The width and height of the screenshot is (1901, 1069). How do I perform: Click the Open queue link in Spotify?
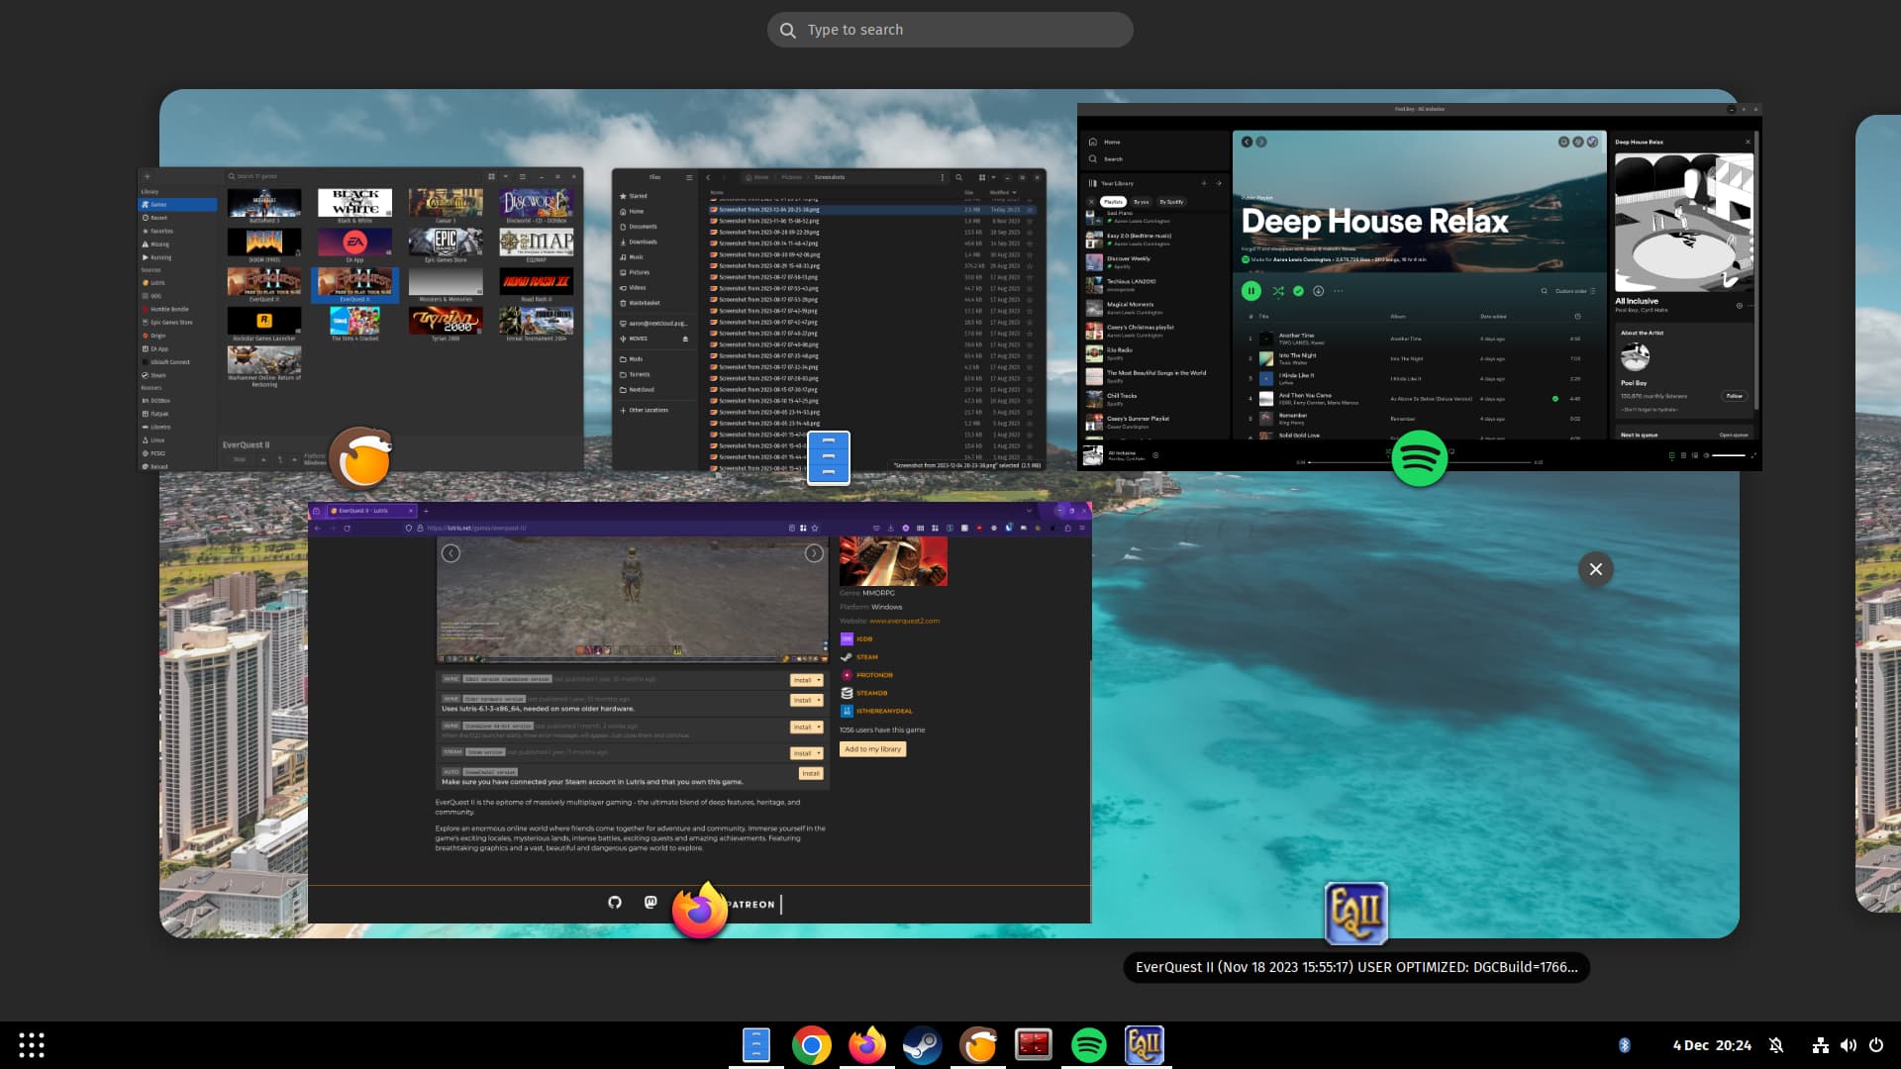(x=1734, y=435)
